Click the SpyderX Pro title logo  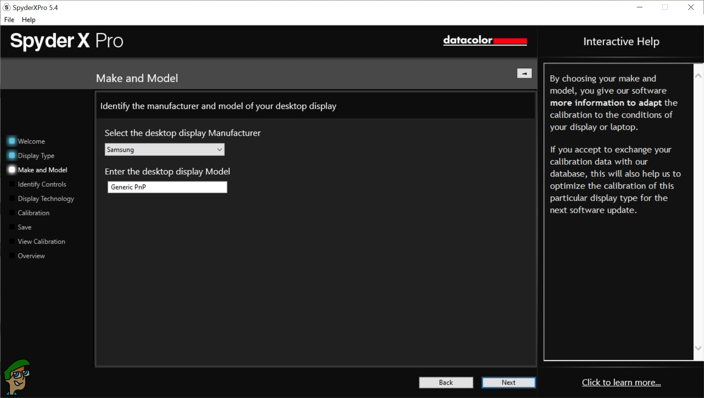click(67, 41)
